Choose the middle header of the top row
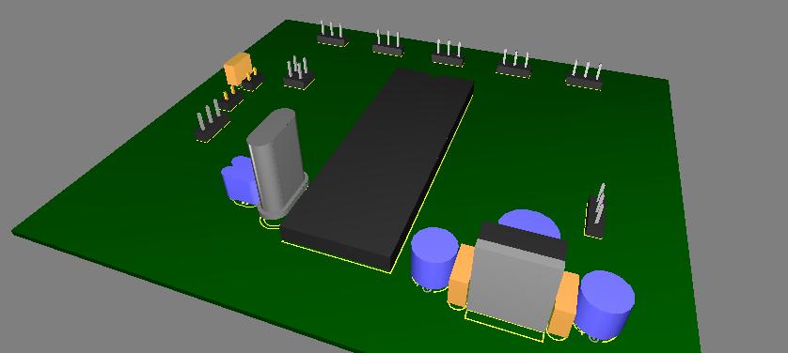The width and height of the screenshot is (788, 353). tap(448, 53)
